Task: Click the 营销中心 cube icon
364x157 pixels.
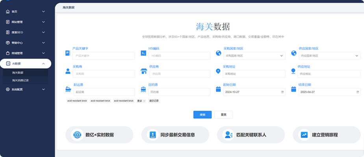Action: pyautogui.click(x=7, y=43)
